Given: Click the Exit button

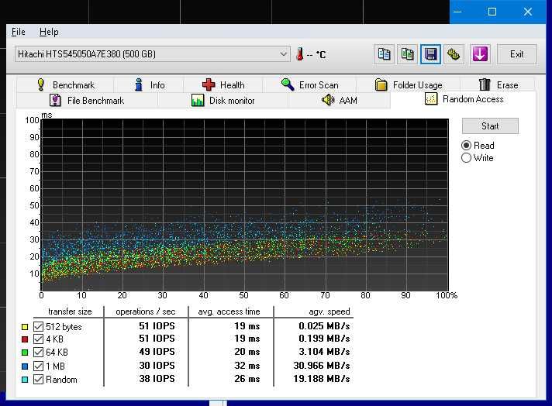Looking at the screenshot, I should point(516,54).
